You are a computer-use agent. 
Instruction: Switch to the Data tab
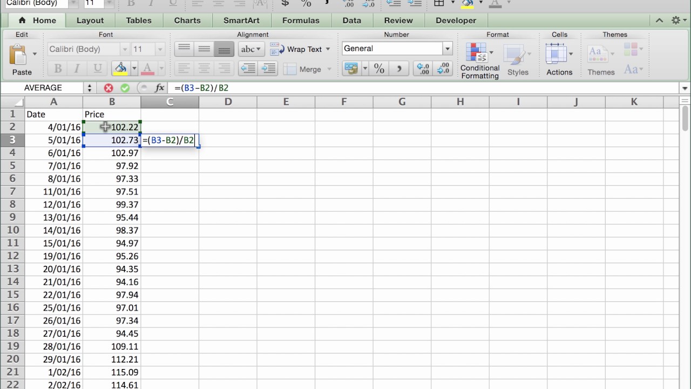click(x=351, y=21)
